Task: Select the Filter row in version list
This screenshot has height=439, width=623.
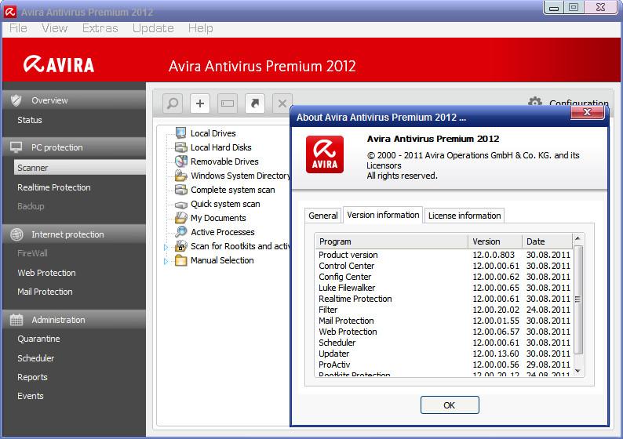Action: [x=444, y=310]
